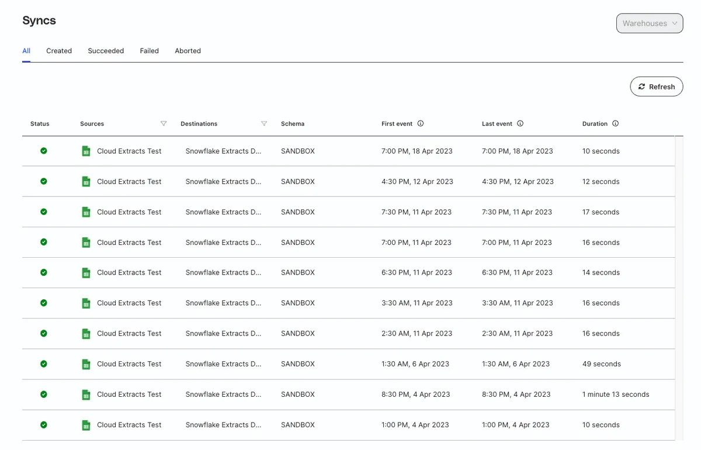Click Google Sheets icon in 11 Apr 3:30 AM row

86,303
